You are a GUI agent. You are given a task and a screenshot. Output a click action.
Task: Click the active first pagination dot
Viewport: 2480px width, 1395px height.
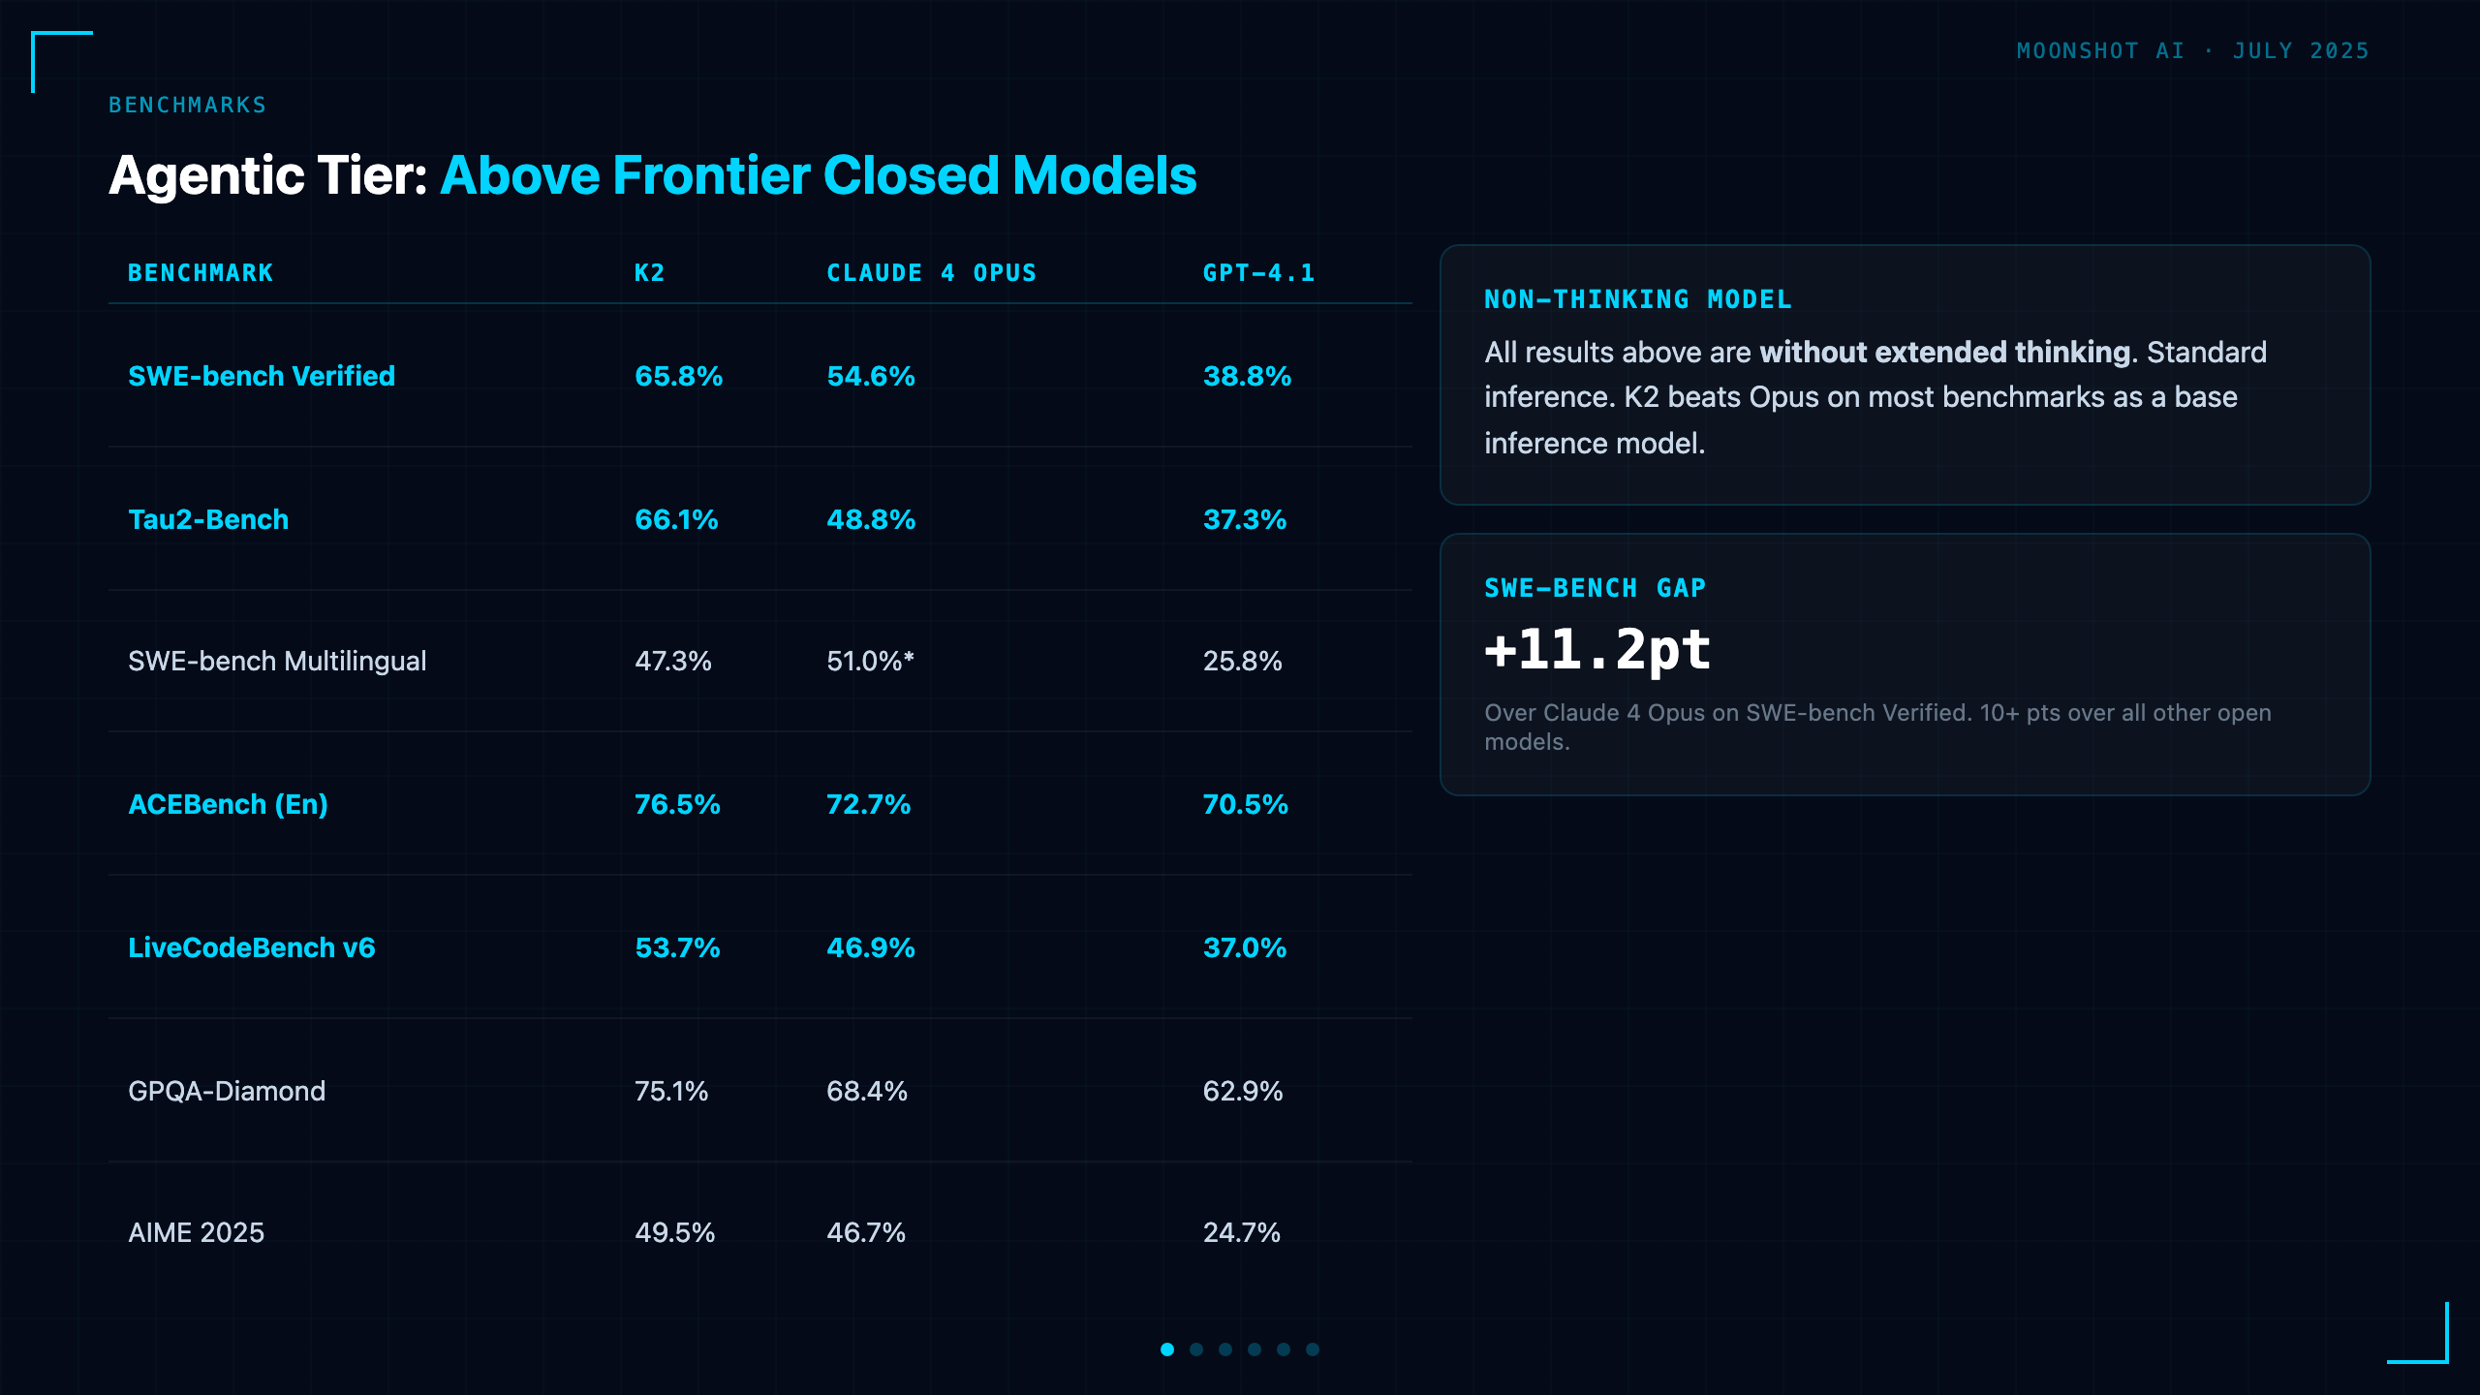(1167, 1349)
